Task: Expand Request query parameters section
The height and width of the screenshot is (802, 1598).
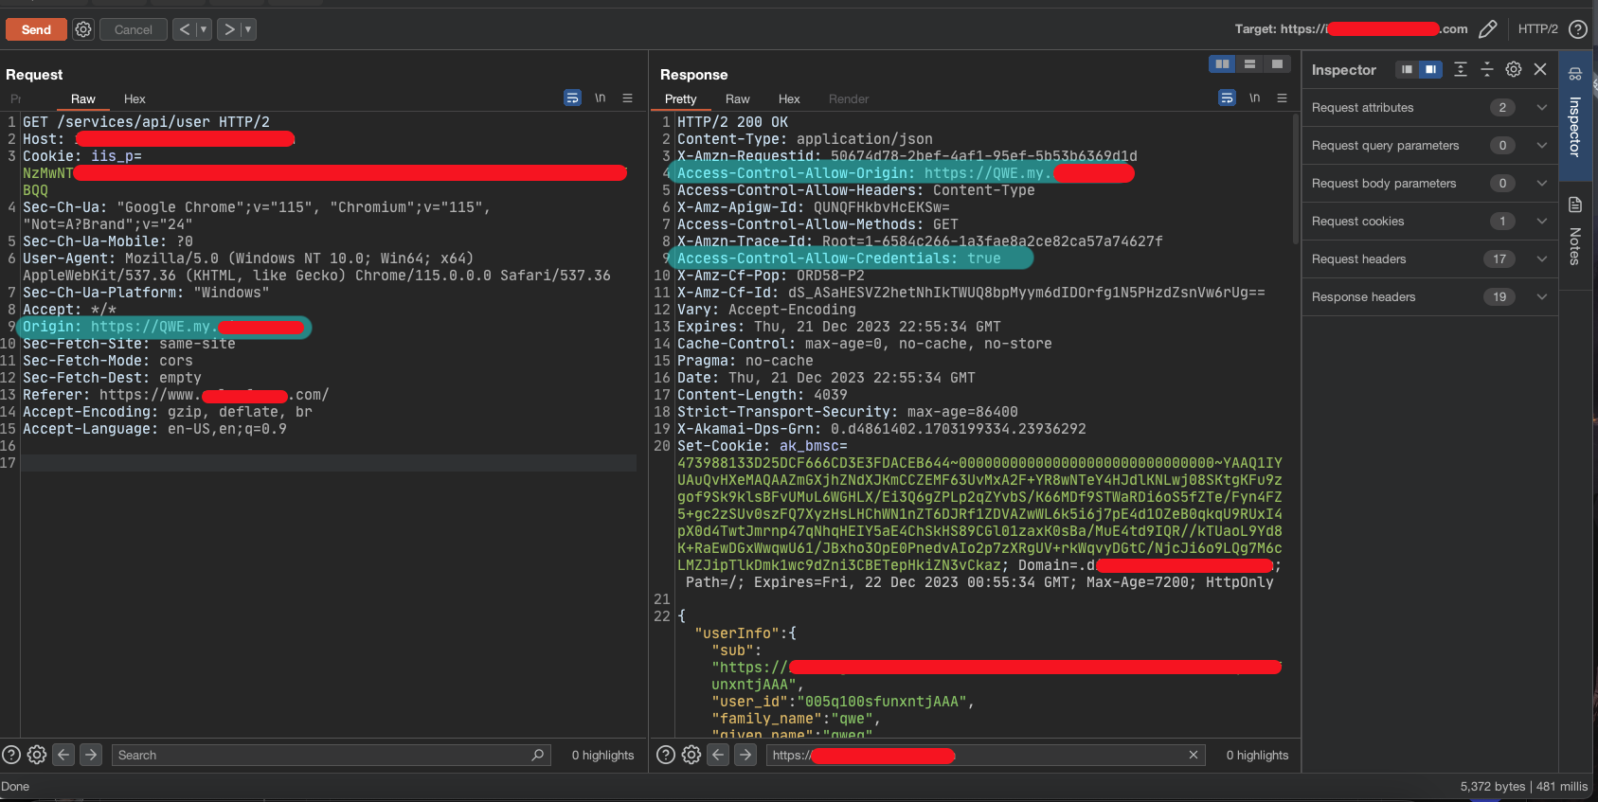Action: [x=1430, y=145]
